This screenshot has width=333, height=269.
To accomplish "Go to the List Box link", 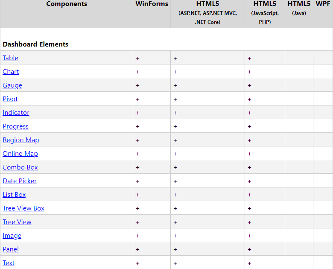I will [14, 194].
